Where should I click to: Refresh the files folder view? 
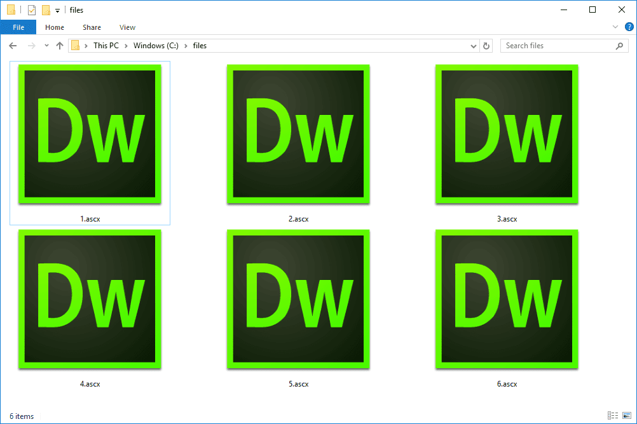(x=486, y=46)
